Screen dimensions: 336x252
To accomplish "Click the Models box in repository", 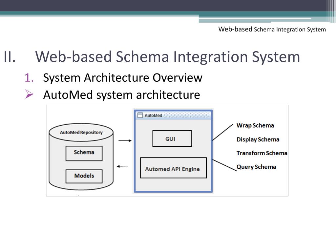I will point(84,176).
